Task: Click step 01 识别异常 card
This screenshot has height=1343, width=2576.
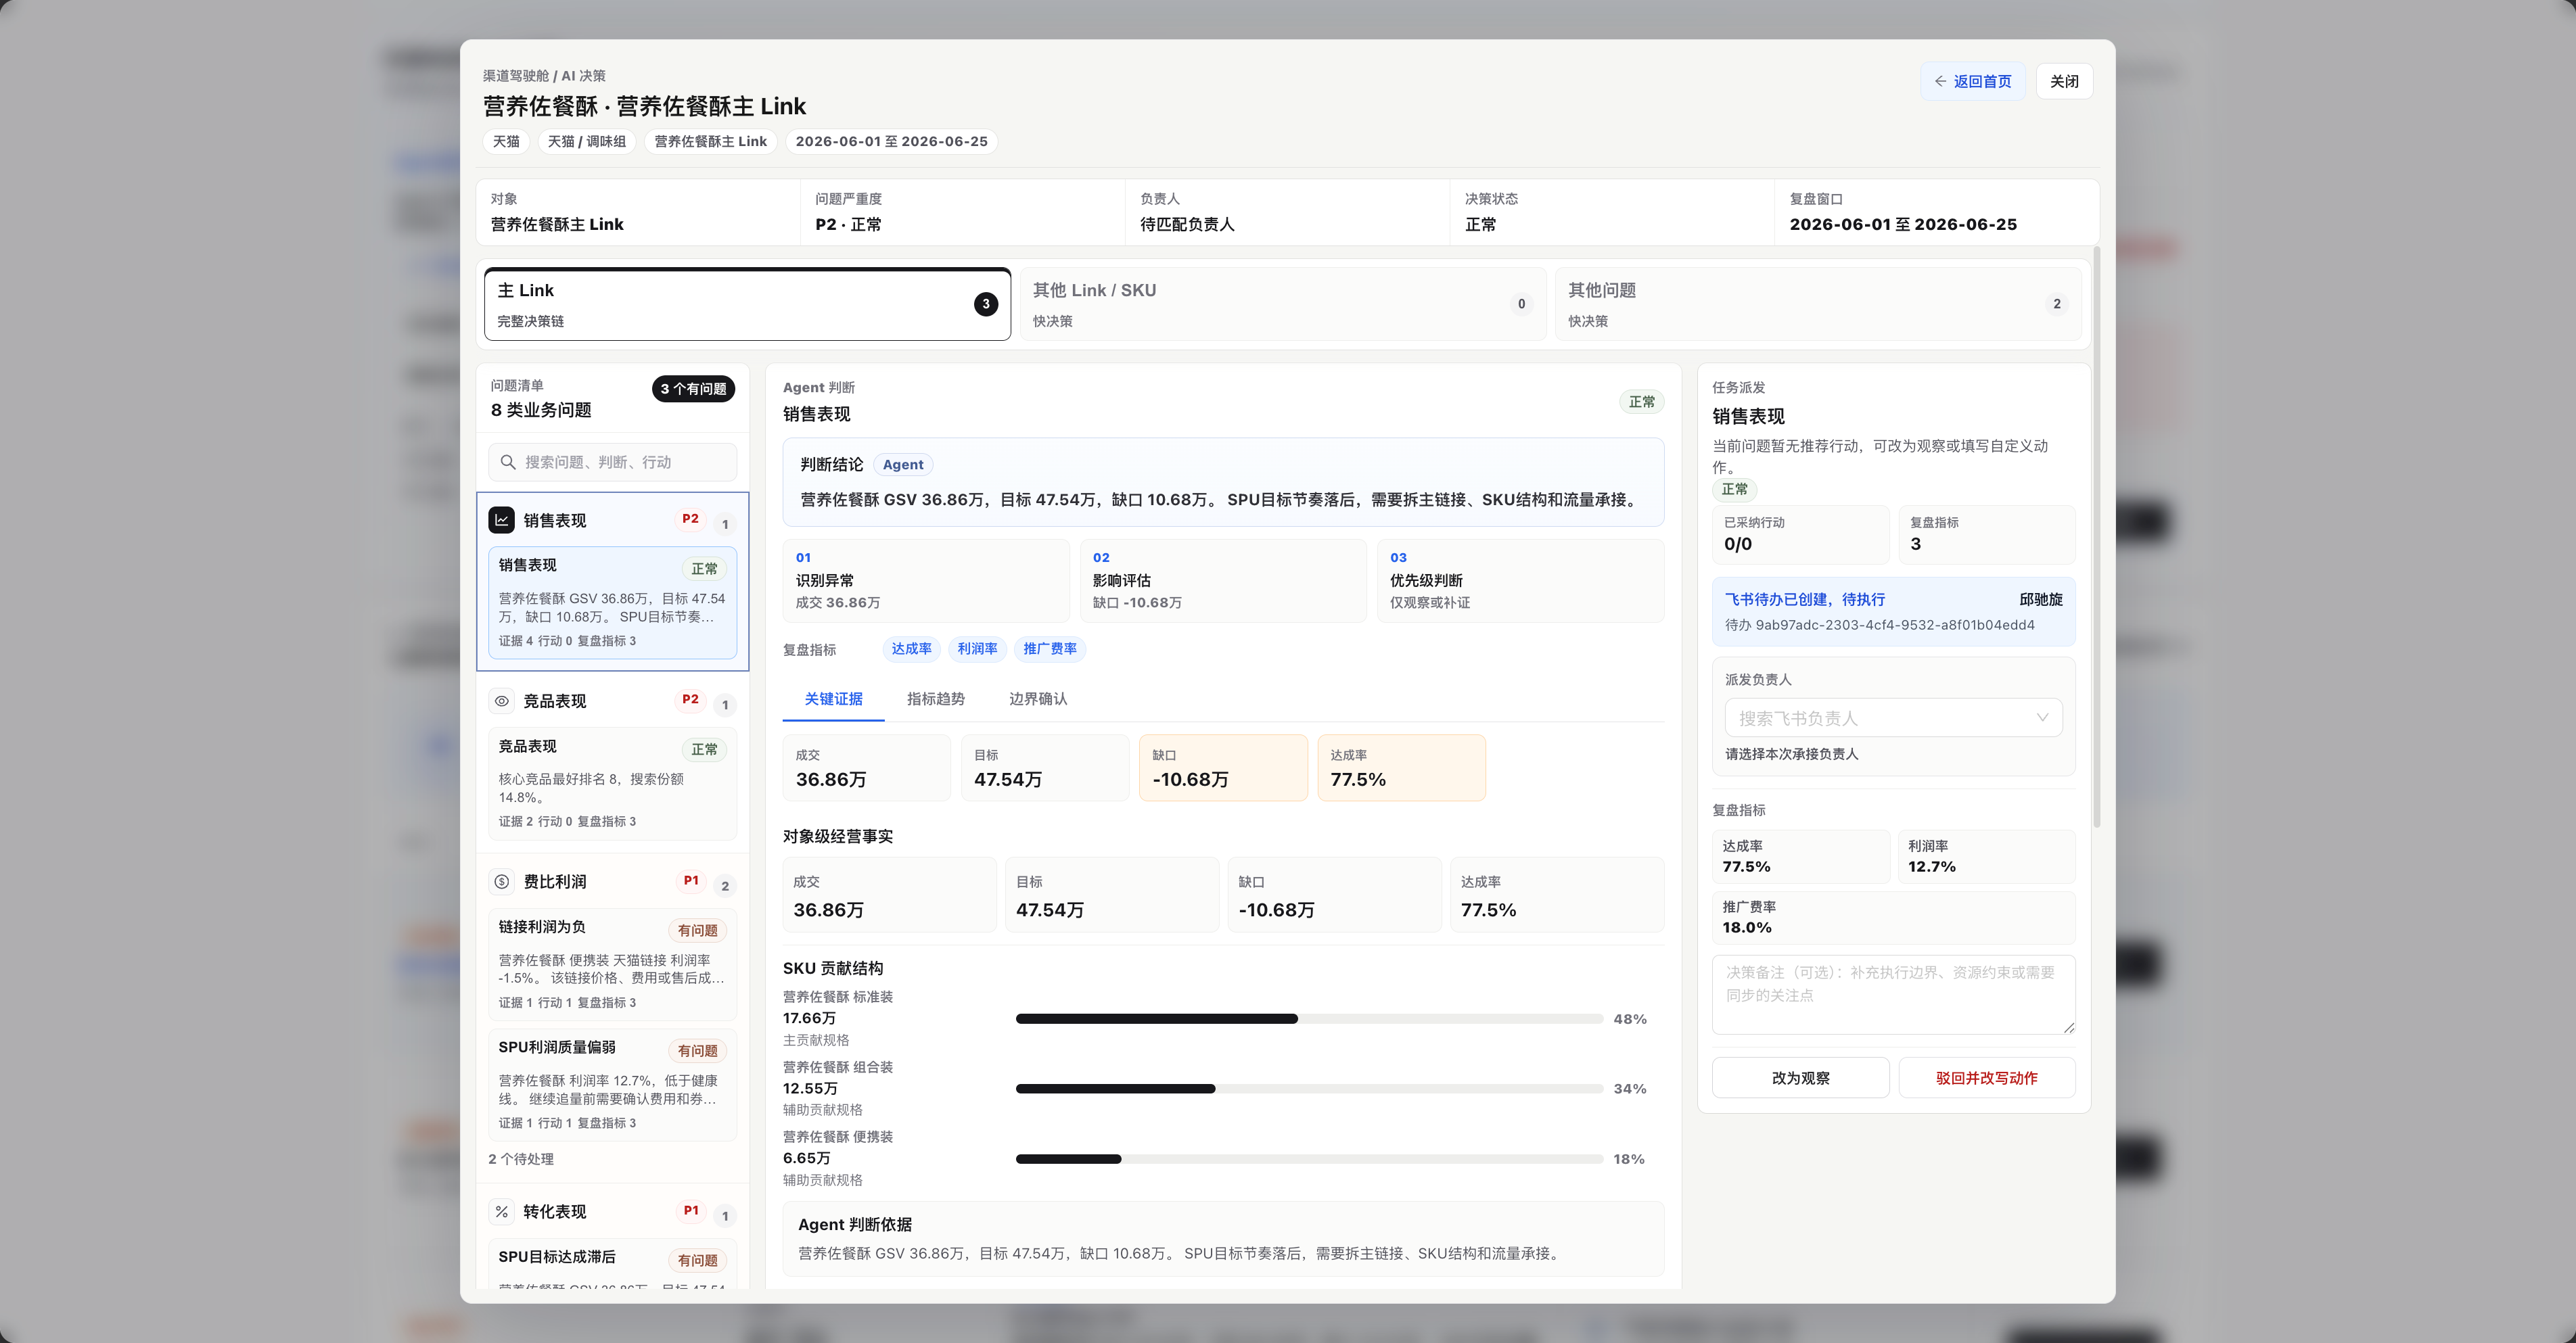Action: [925, 581]
